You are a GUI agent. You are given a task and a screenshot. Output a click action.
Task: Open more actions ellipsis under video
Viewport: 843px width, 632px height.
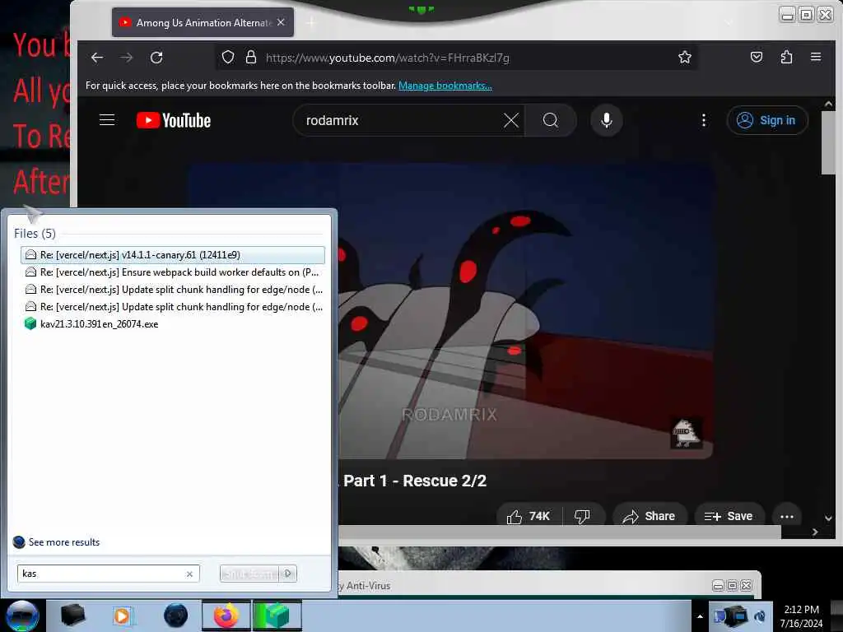click(x=786, y=517)
